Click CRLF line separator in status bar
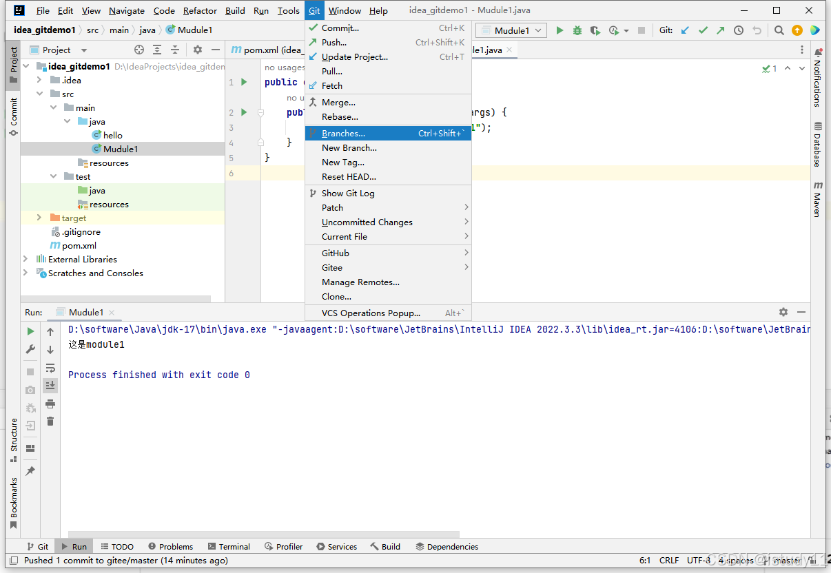 click(x=669, y=561)
